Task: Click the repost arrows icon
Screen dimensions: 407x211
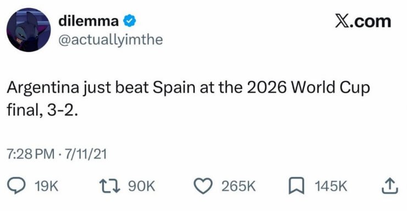Action: coord(110,186)
